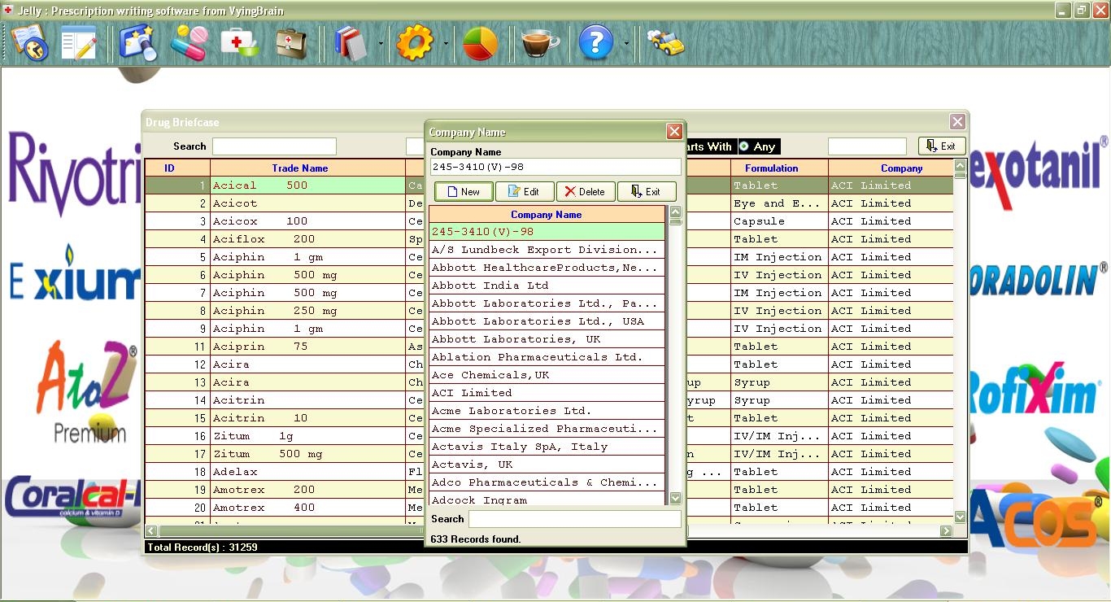
Task: Open the blue question mark help icon
Action: pyautogui.click(x=595, y=42)
